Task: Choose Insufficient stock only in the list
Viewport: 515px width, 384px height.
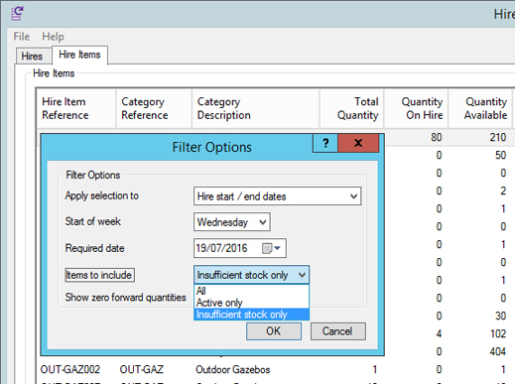Action: (251, 315)
